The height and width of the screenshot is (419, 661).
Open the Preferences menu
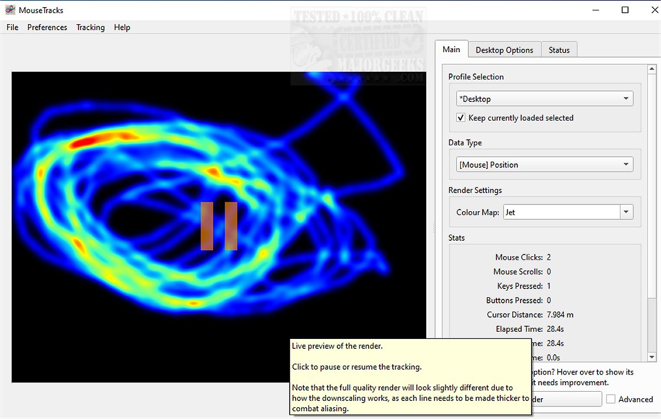tap(47, 27)
